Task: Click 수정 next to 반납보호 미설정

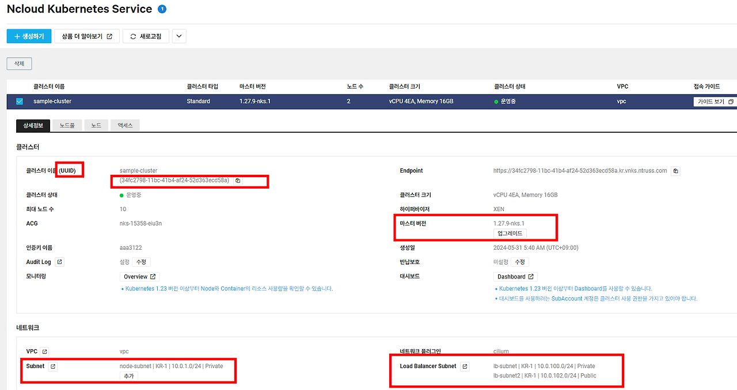Action: 519,262
